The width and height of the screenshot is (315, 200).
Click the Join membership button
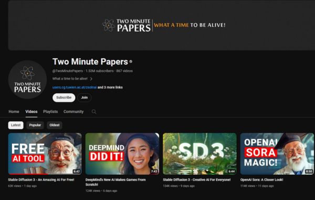[85, 97]
